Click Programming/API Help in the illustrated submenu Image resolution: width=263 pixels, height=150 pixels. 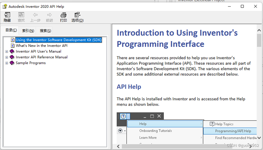tap(233, 131)
